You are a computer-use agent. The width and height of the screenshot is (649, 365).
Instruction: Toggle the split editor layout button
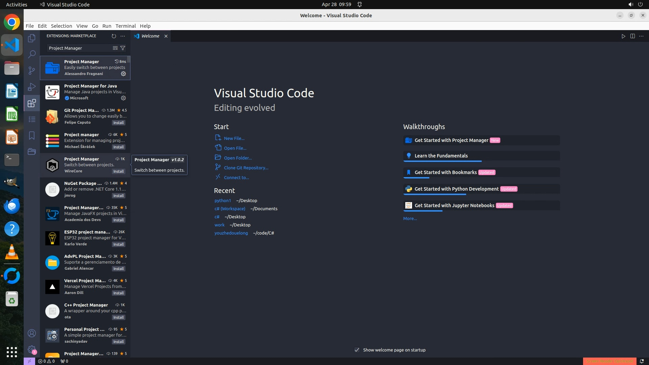632,36
